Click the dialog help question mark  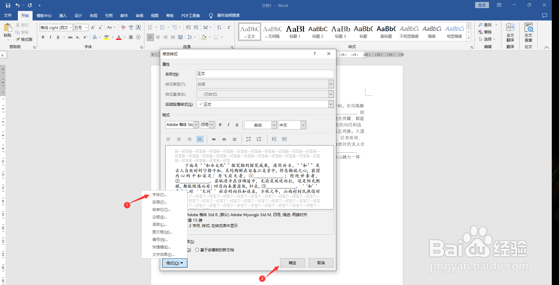click(x=315, y=54)
